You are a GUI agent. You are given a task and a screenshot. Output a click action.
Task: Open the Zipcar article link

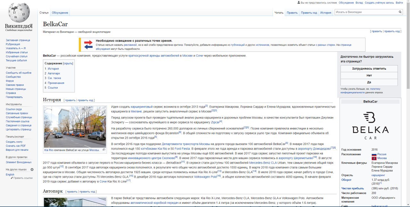(215, 122)
